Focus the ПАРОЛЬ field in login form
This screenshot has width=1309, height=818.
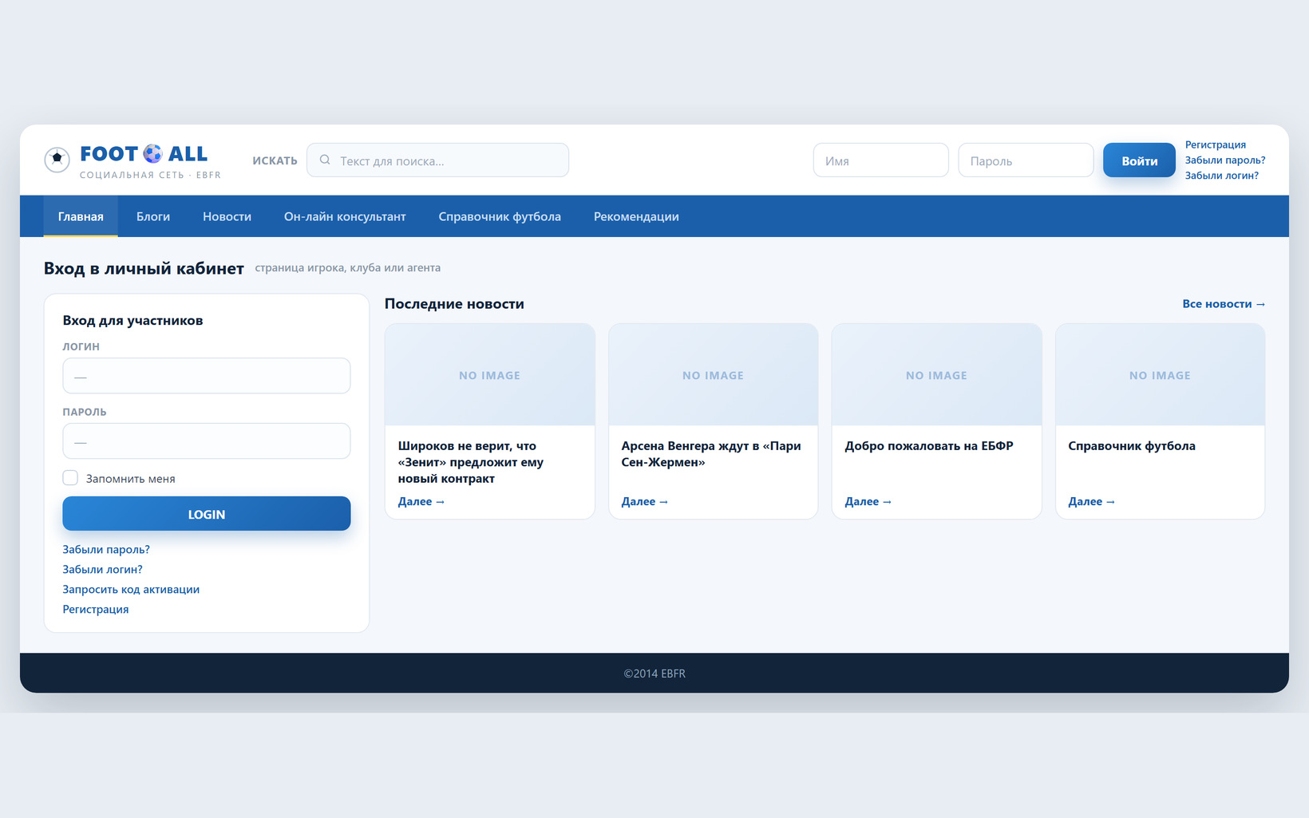[207, 441]
